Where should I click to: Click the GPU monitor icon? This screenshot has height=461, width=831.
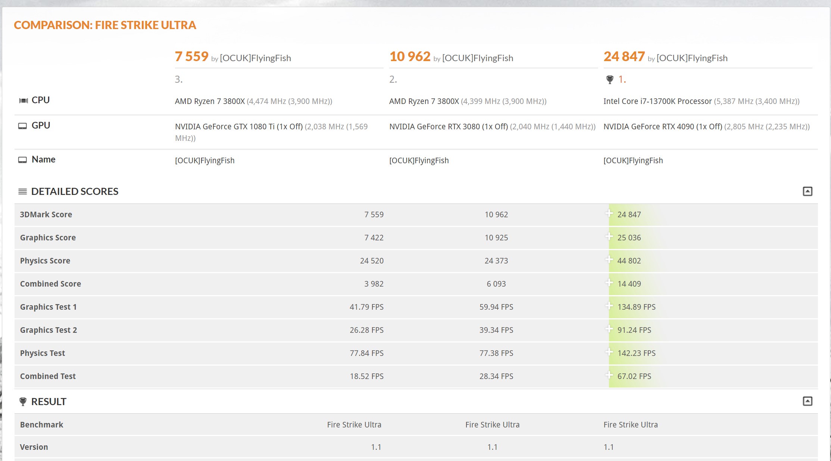click(22, 126)
